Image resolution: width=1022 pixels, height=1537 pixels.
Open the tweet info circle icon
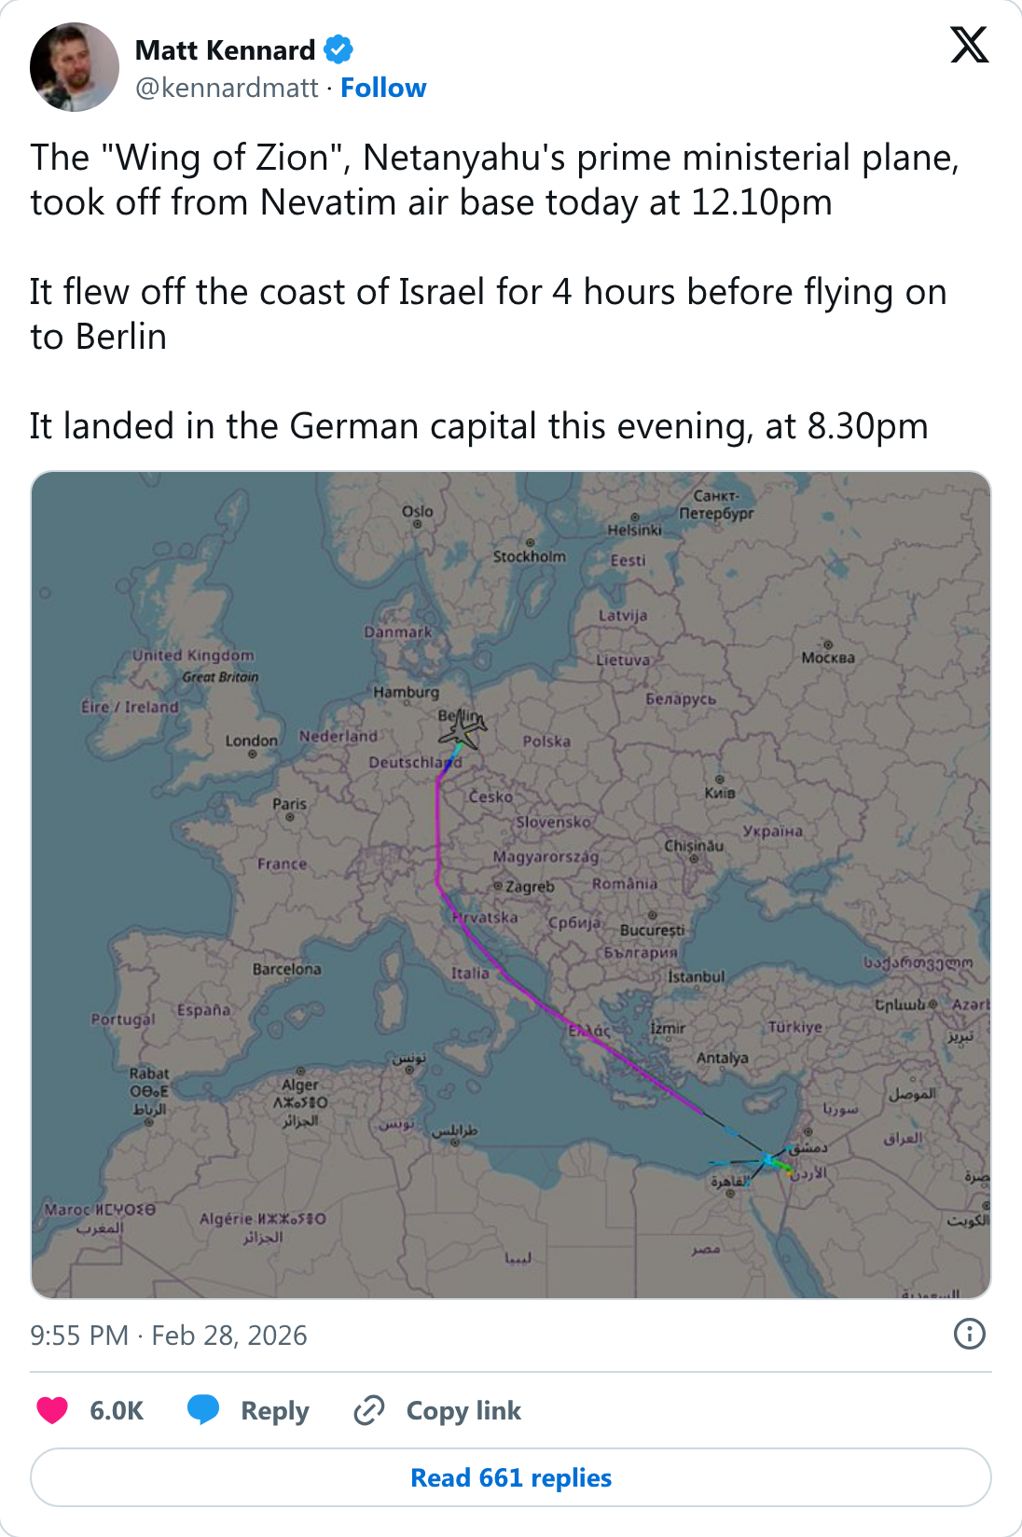click(x=969, y=1334)
